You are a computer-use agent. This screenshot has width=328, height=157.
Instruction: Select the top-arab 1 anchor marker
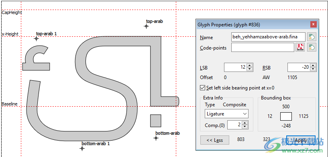click(x=37, y=38)
